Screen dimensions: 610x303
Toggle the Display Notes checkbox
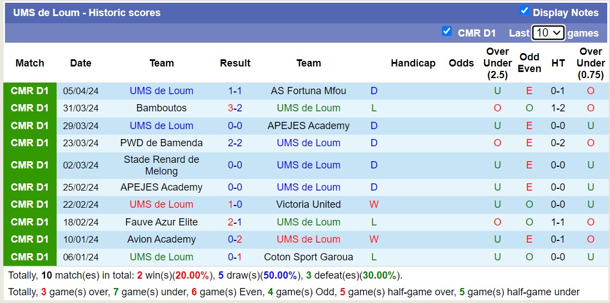[x=524, y=11]
